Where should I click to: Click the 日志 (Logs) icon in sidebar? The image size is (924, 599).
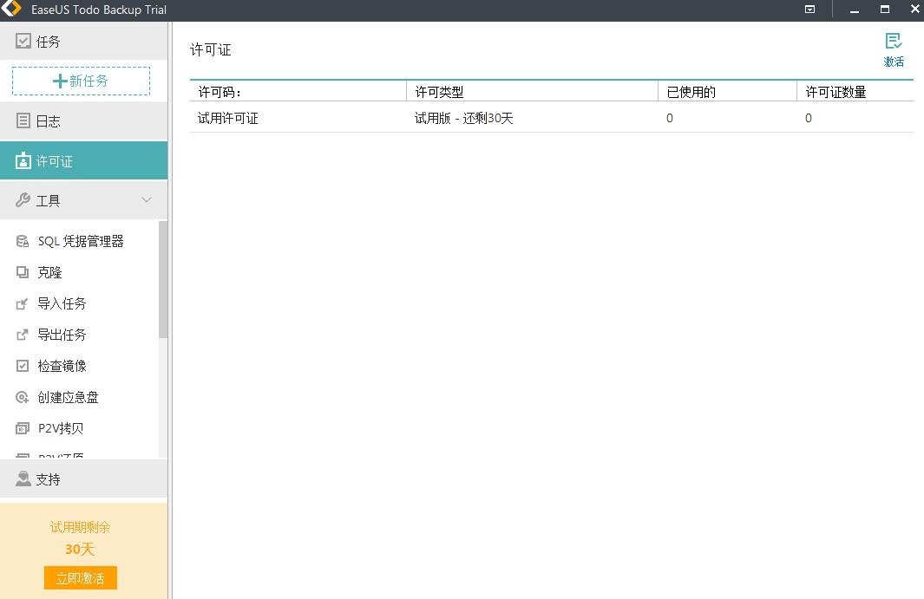23,121
